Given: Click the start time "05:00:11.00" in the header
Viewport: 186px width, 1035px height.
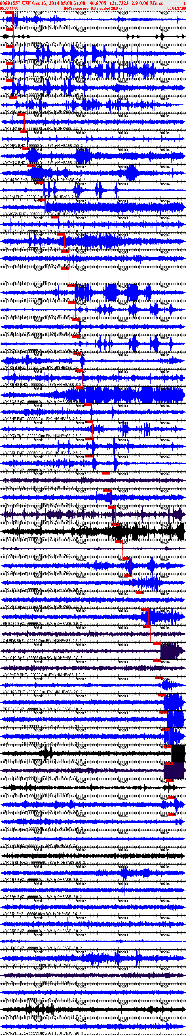Looking at the screenshot, I should [x=9, y=8].
